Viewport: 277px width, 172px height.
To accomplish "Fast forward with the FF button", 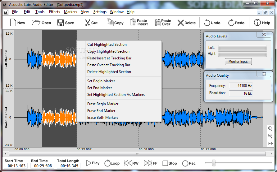I will [x=151, y=163].
